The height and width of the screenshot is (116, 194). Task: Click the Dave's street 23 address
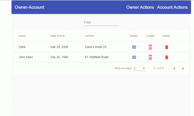coord(96,47)
